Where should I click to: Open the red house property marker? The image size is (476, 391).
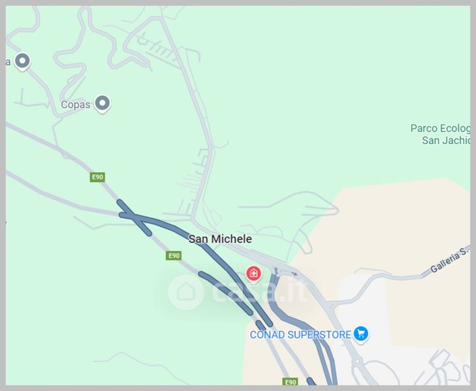point(253,274)
